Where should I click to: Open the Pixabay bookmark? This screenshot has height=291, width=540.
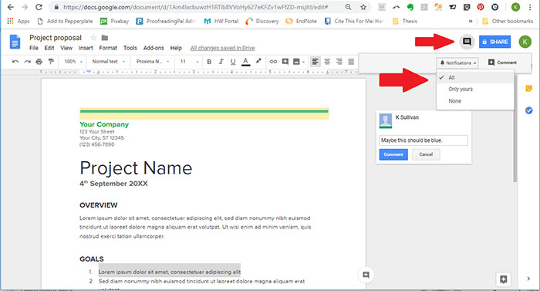tap(114, 22)
